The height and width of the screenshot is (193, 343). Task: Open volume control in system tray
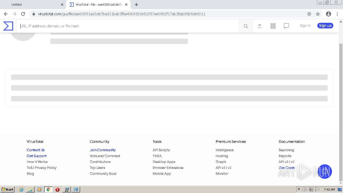[305, 190]
